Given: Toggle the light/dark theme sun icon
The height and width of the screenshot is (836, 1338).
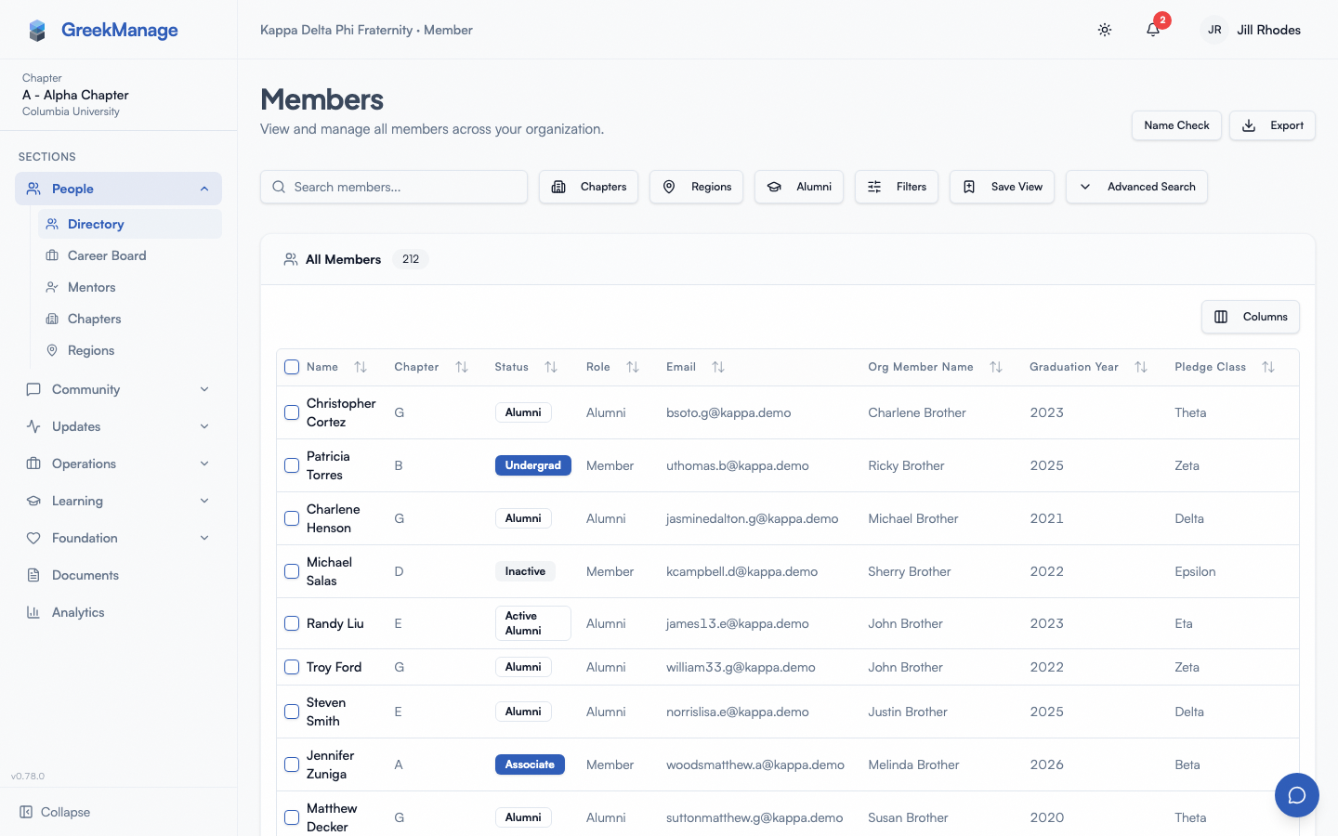Looking at the screenshot, I should click(x=1105, y=30).
